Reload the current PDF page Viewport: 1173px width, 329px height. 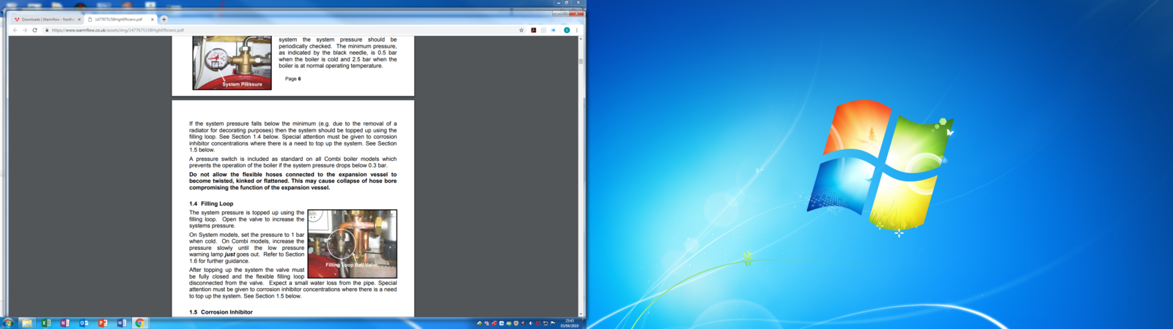(x=34, y=30)
